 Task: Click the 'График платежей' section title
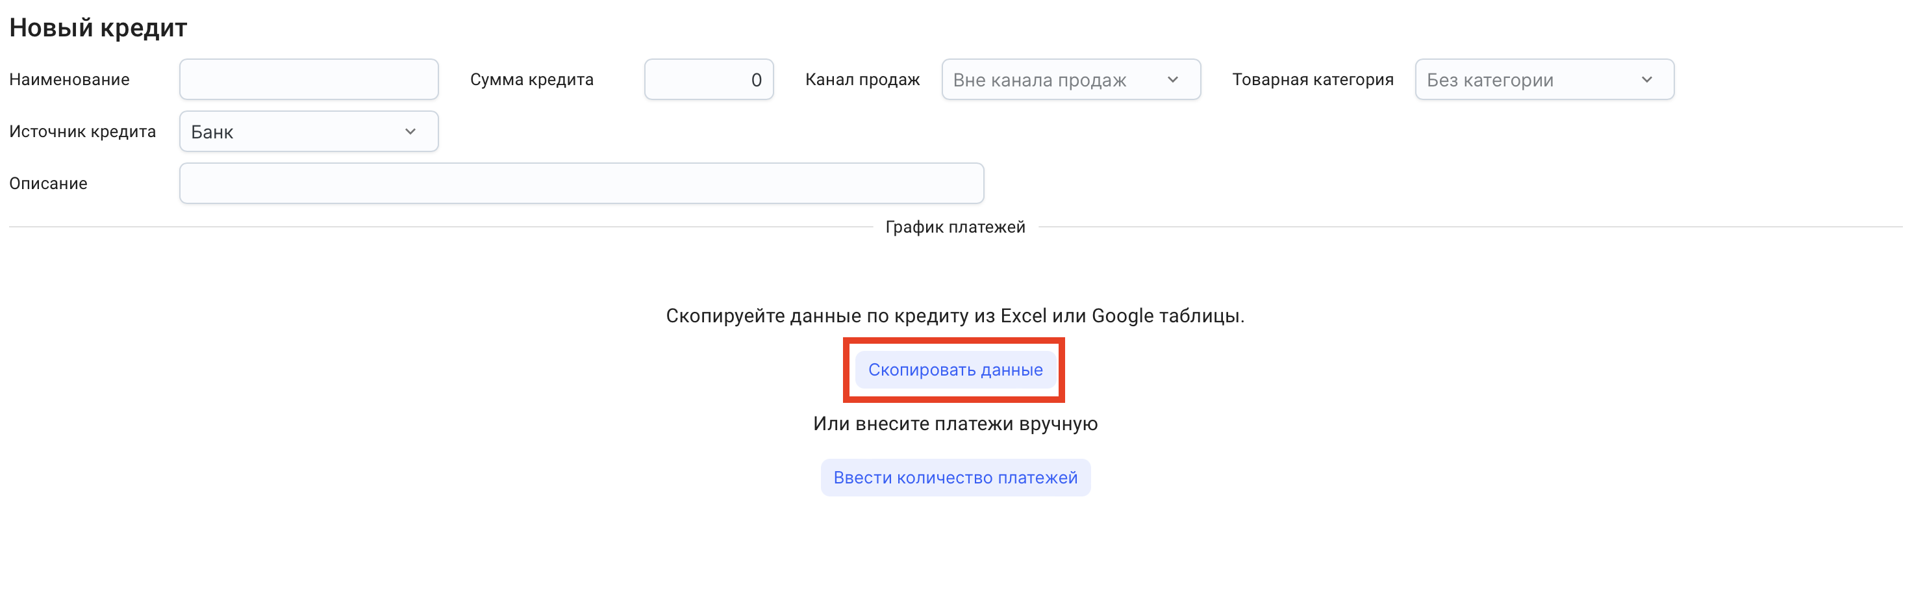tap(955, 227)
